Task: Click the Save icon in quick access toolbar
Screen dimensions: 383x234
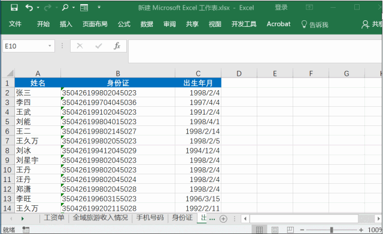Action: [x=14, y=8]
